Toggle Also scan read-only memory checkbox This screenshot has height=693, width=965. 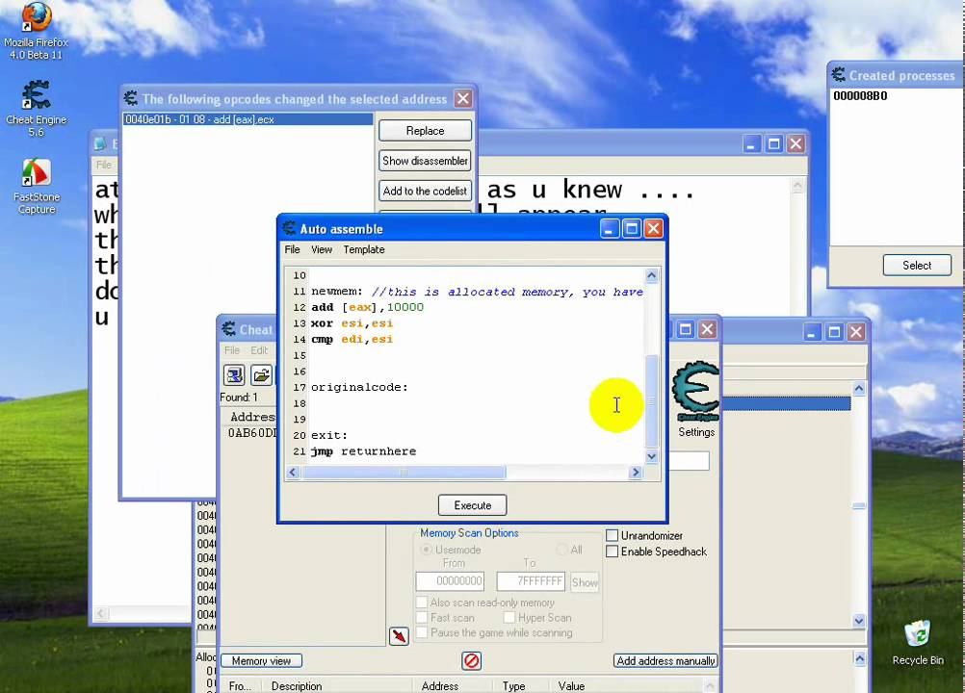pos(422,603)
